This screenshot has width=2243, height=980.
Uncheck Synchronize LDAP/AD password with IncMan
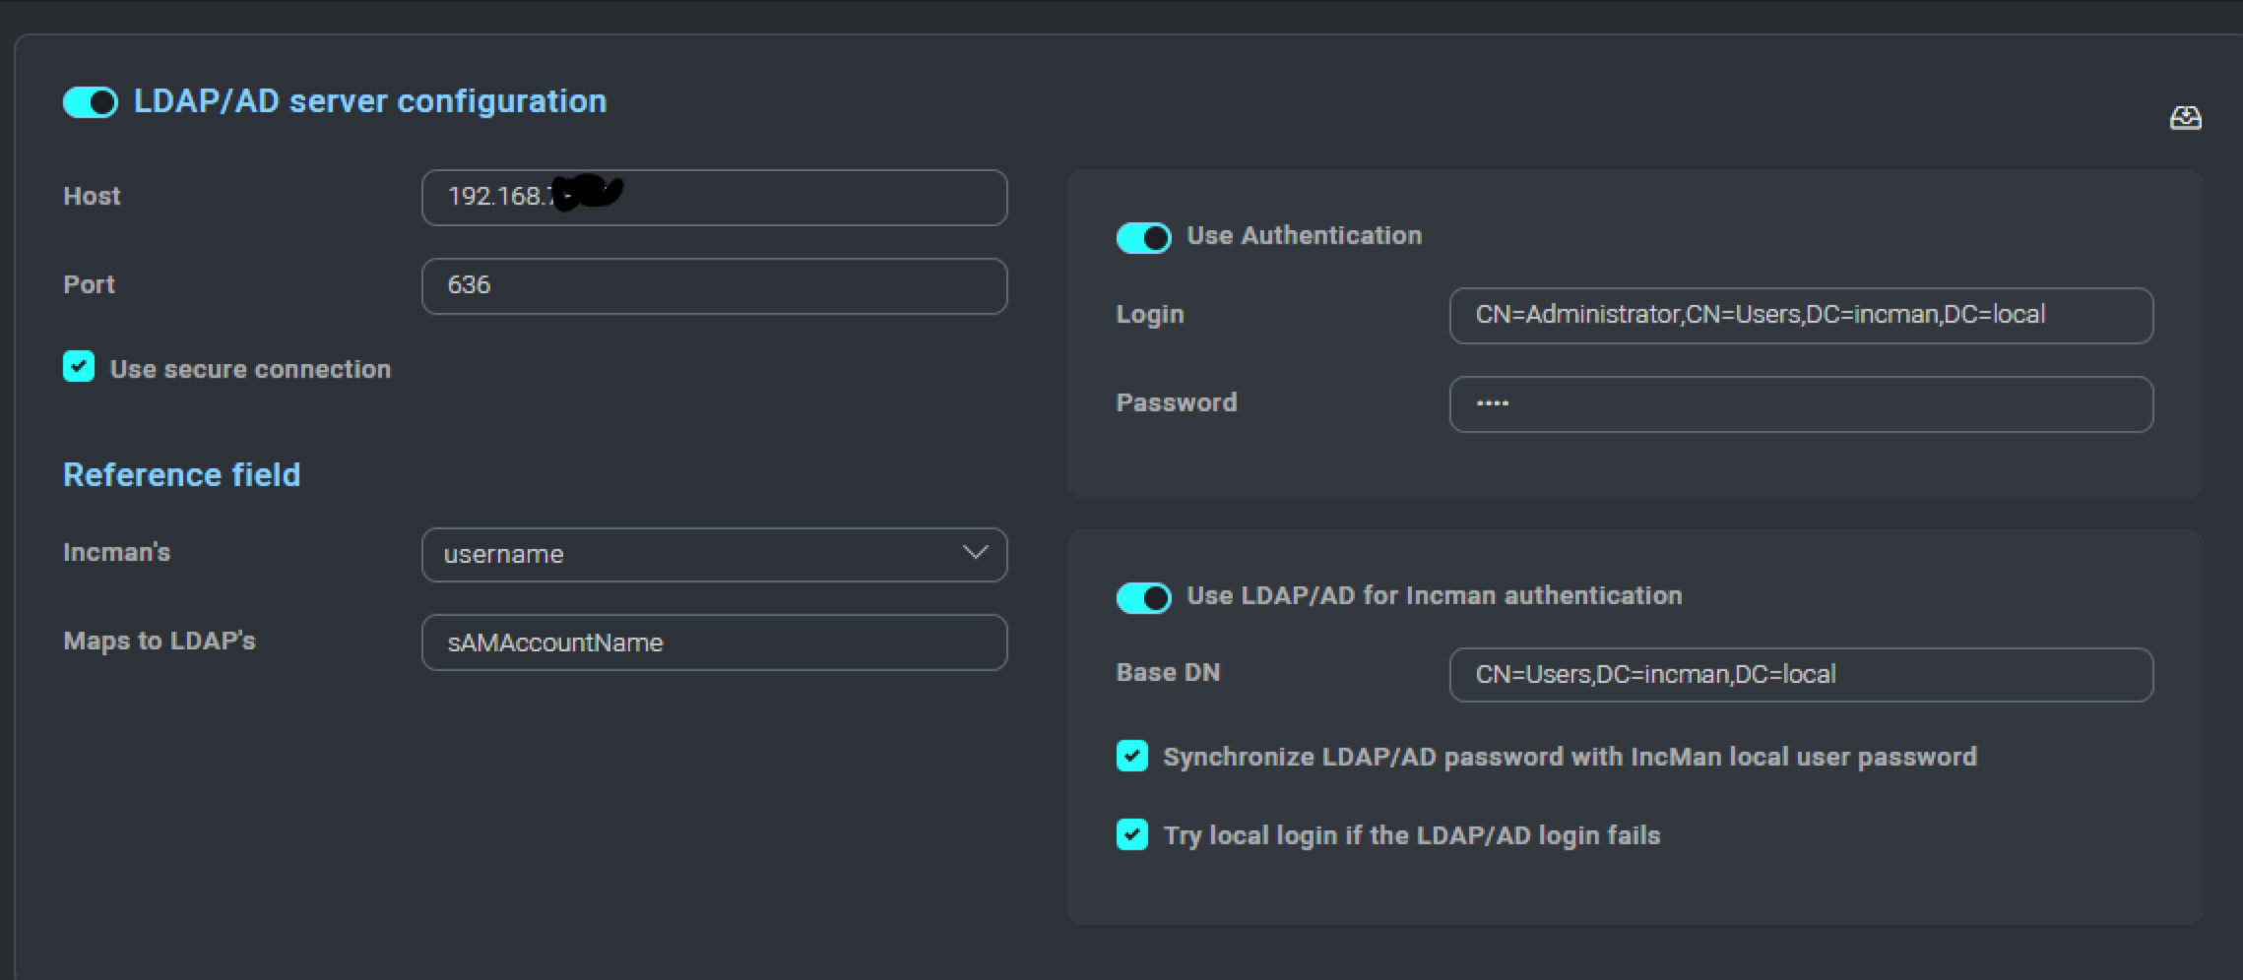pos(1130,756)
